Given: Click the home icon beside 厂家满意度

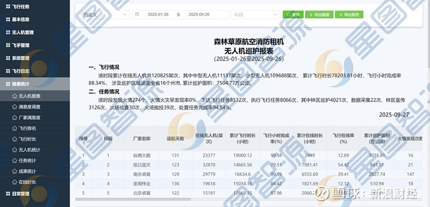Looking at the screenshot, I should tap(15, 117).
